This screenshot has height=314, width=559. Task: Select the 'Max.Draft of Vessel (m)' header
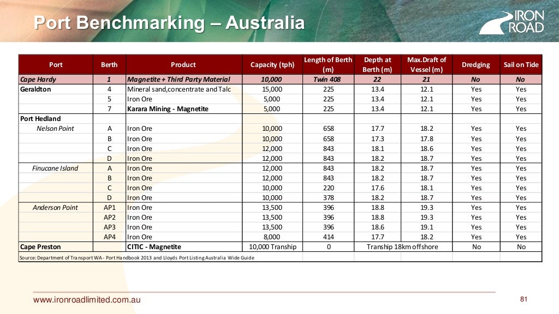point(426,64)
